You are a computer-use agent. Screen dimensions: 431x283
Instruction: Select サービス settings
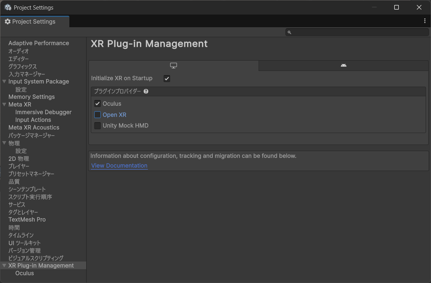(x=17, y=204)
